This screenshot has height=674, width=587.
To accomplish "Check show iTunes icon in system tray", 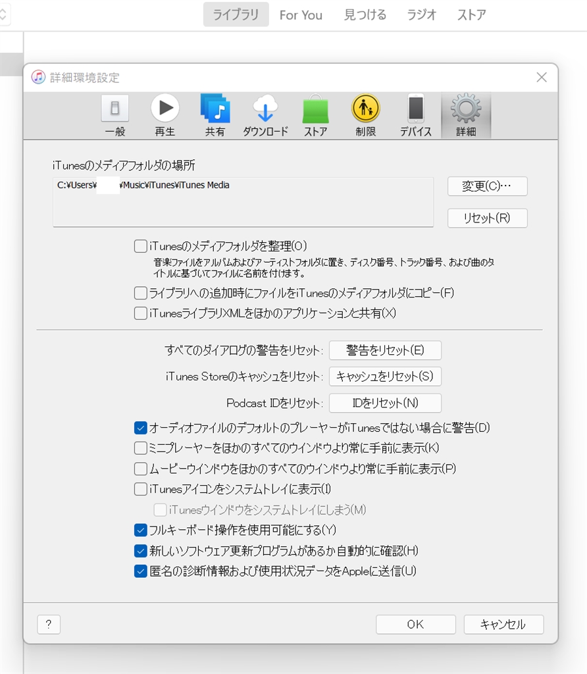I will click(141, 489).
